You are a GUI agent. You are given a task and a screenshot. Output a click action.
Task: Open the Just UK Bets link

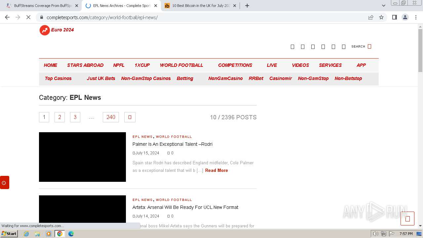pos(101,78)
